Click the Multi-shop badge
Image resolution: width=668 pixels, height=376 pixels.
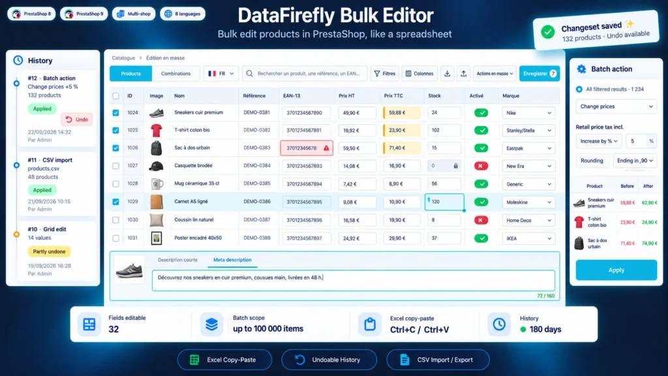pyautogui.click(x=134, y=14)
